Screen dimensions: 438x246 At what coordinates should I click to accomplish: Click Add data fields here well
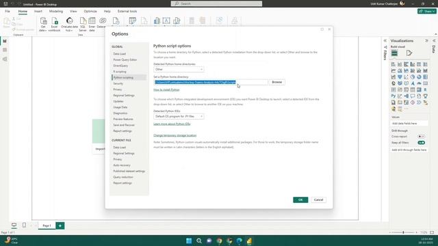(x=409, y=123)
